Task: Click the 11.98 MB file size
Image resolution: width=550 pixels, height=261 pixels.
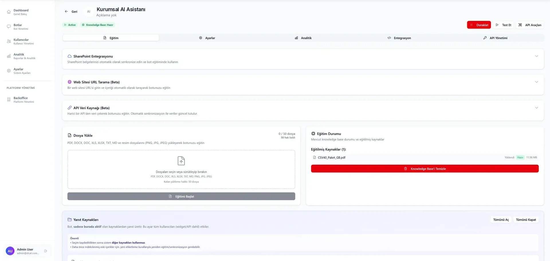Action: point(532,158)
